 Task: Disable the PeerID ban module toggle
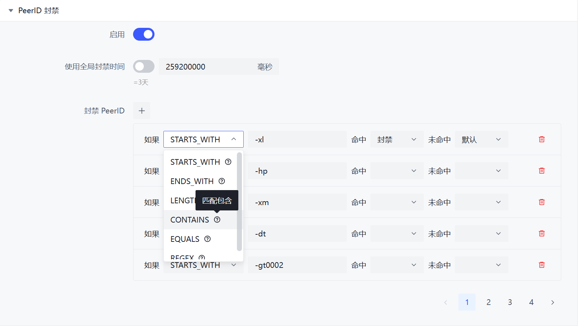[144, 35]
